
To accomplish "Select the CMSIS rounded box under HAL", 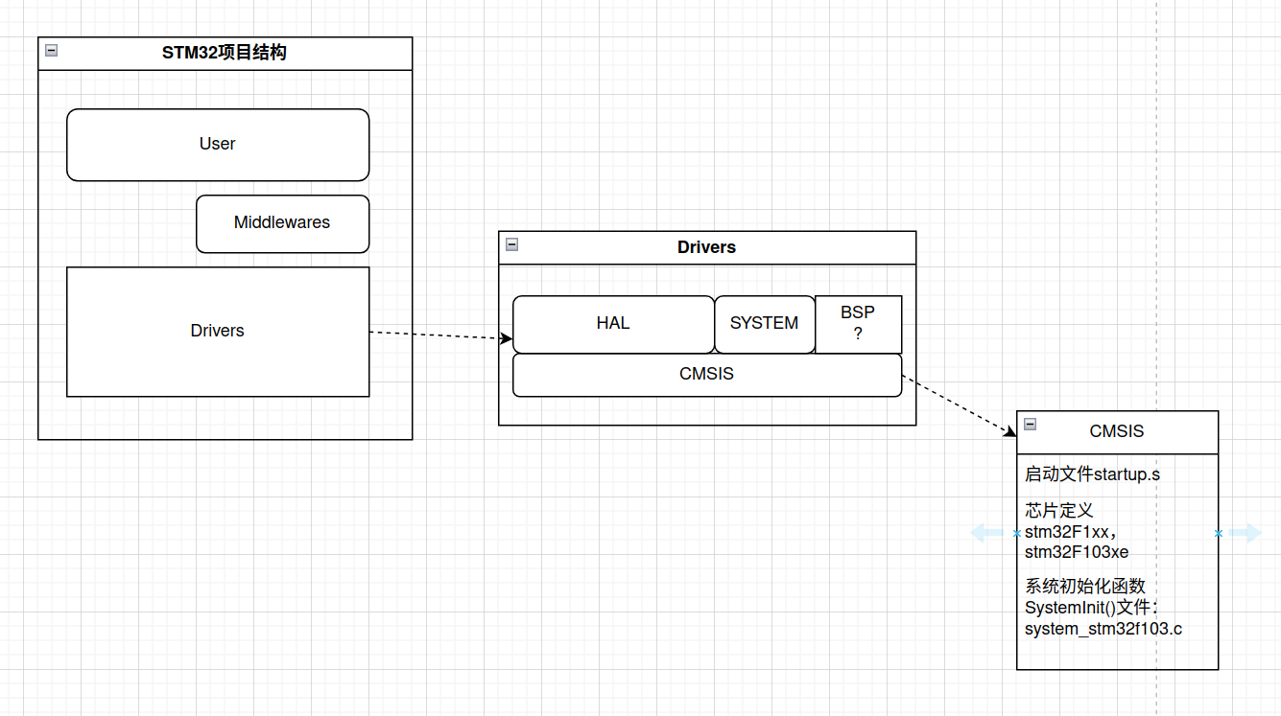I will [x=707, y=375].
